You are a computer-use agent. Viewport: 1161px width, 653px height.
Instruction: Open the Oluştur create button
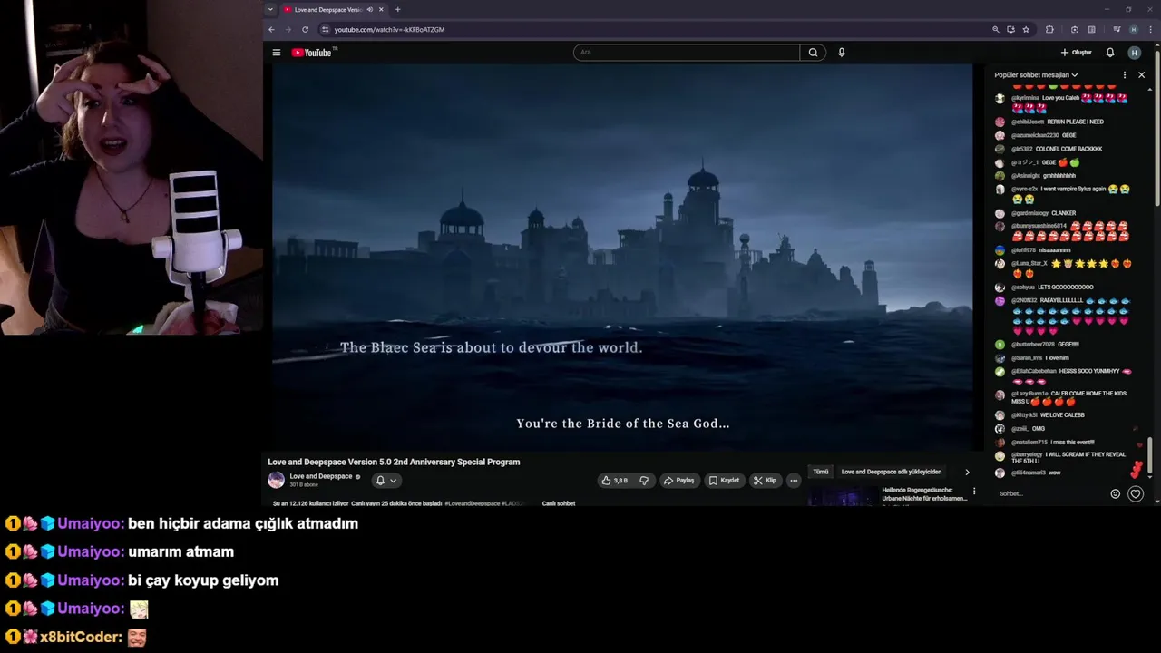coord(1077,53)
